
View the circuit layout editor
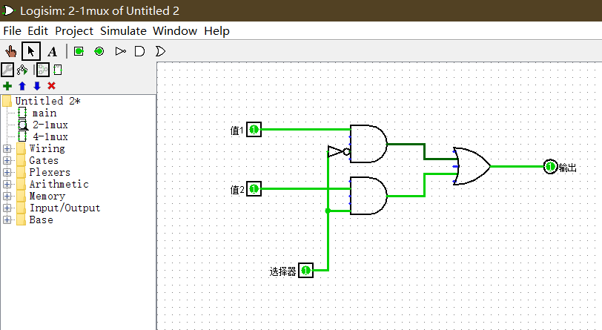(42, 70)
